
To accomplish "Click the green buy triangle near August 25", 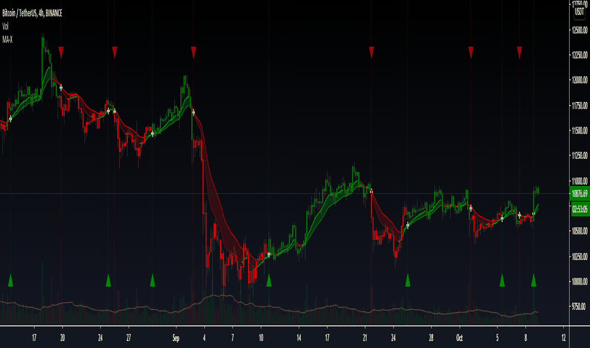I will point(108,280).
